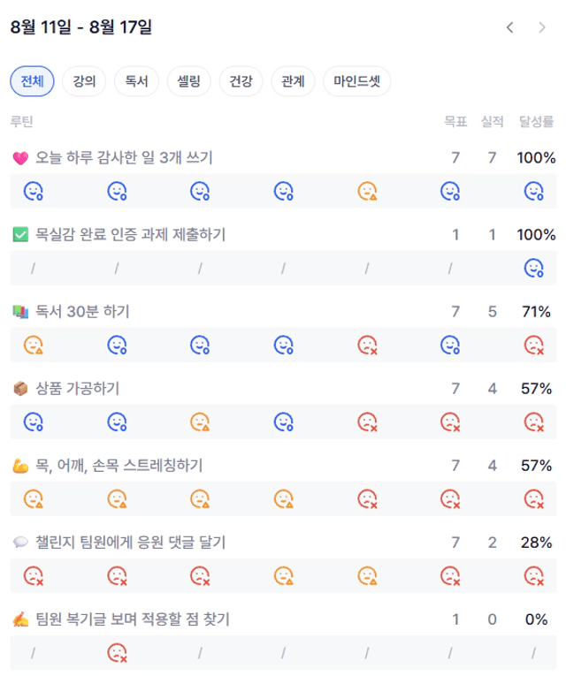Filter routines by 건강
Screen dimensions: 566x676
click(x=241, y=81)
